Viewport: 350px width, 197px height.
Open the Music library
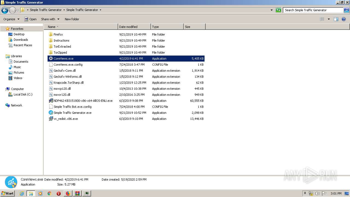[x=17, y=67]
